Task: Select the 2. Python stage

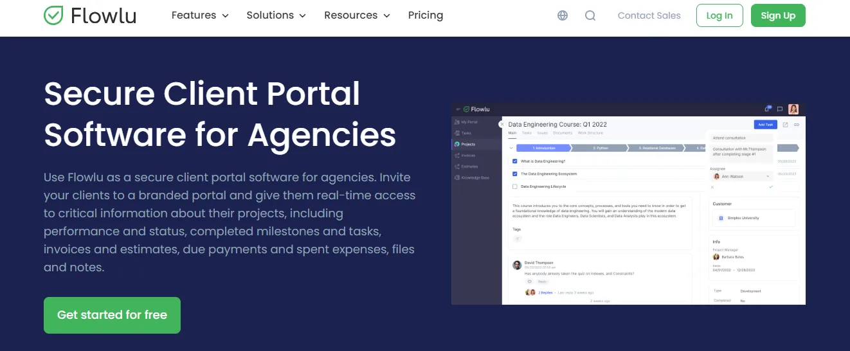Action: point(601,148)
